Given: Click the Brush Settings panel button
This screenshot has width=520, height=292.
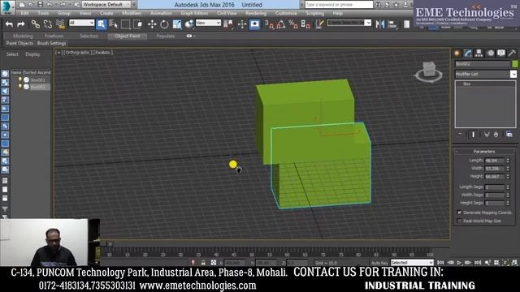Looking at the screenshot, I should 51,43.
